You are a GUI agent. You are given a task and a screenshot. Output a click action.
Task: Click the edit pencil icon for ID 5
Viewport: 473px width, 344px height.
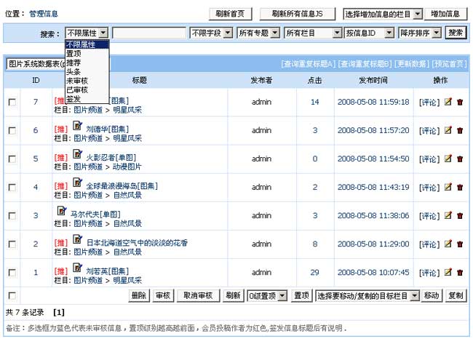(x=448, y=159)
